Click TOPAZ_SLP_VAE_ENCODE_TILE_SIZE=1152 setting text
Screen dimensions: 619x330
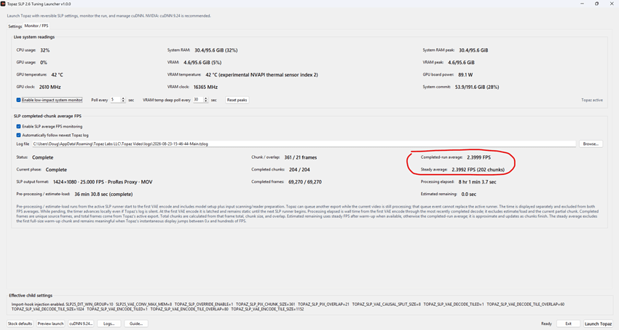[x=269, y=309]
